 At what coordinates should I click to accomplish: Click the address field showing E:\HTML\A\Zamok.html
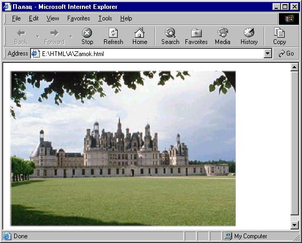click(151, 53)
